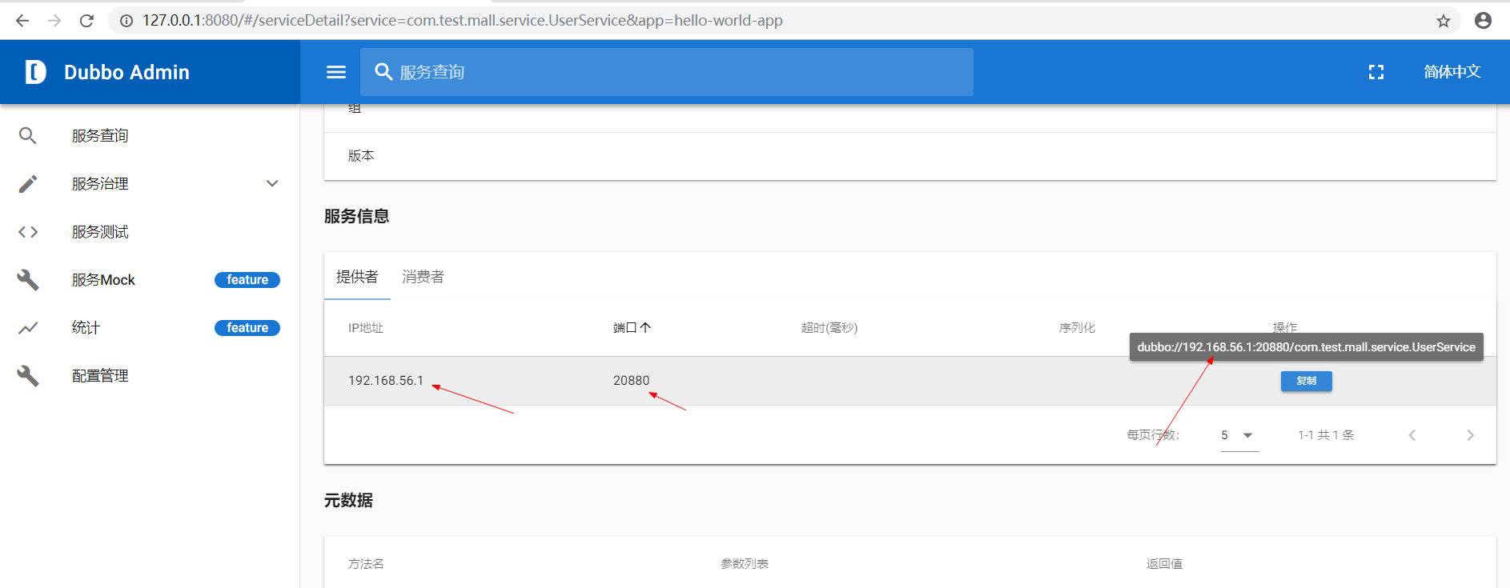This screenshot has height=588, width=1510.
Task: Click the blue 复制 copy button
Action: click(1307, 381)
